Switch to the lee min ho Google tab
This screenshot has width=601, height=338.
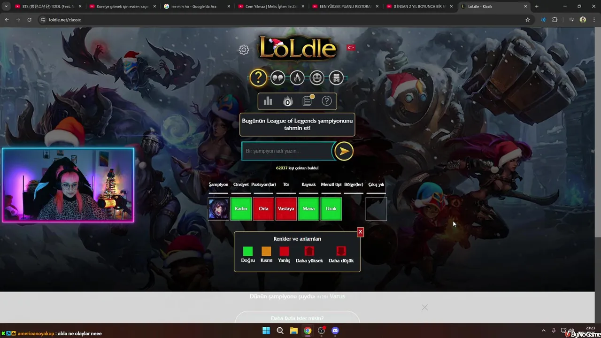coord(196,7)
